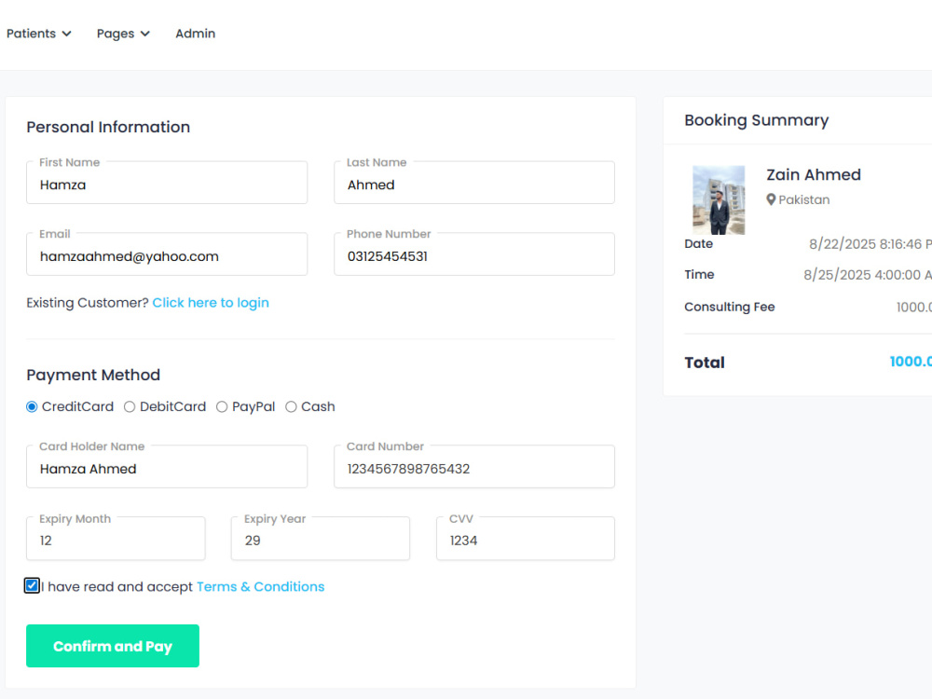Focus the First Name field
The image size is (932, 699).
pos(167,183)
